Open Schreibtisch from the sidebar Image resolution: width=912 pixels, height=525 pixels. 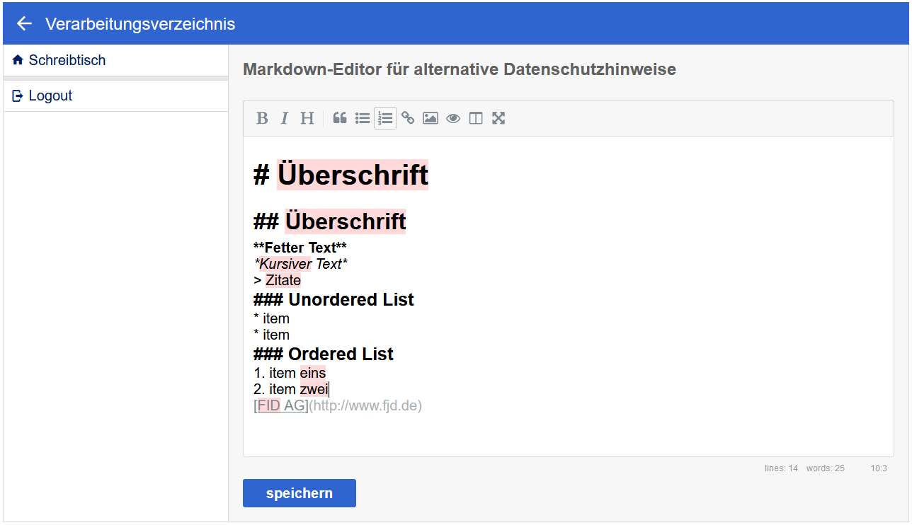click(67, 61)
